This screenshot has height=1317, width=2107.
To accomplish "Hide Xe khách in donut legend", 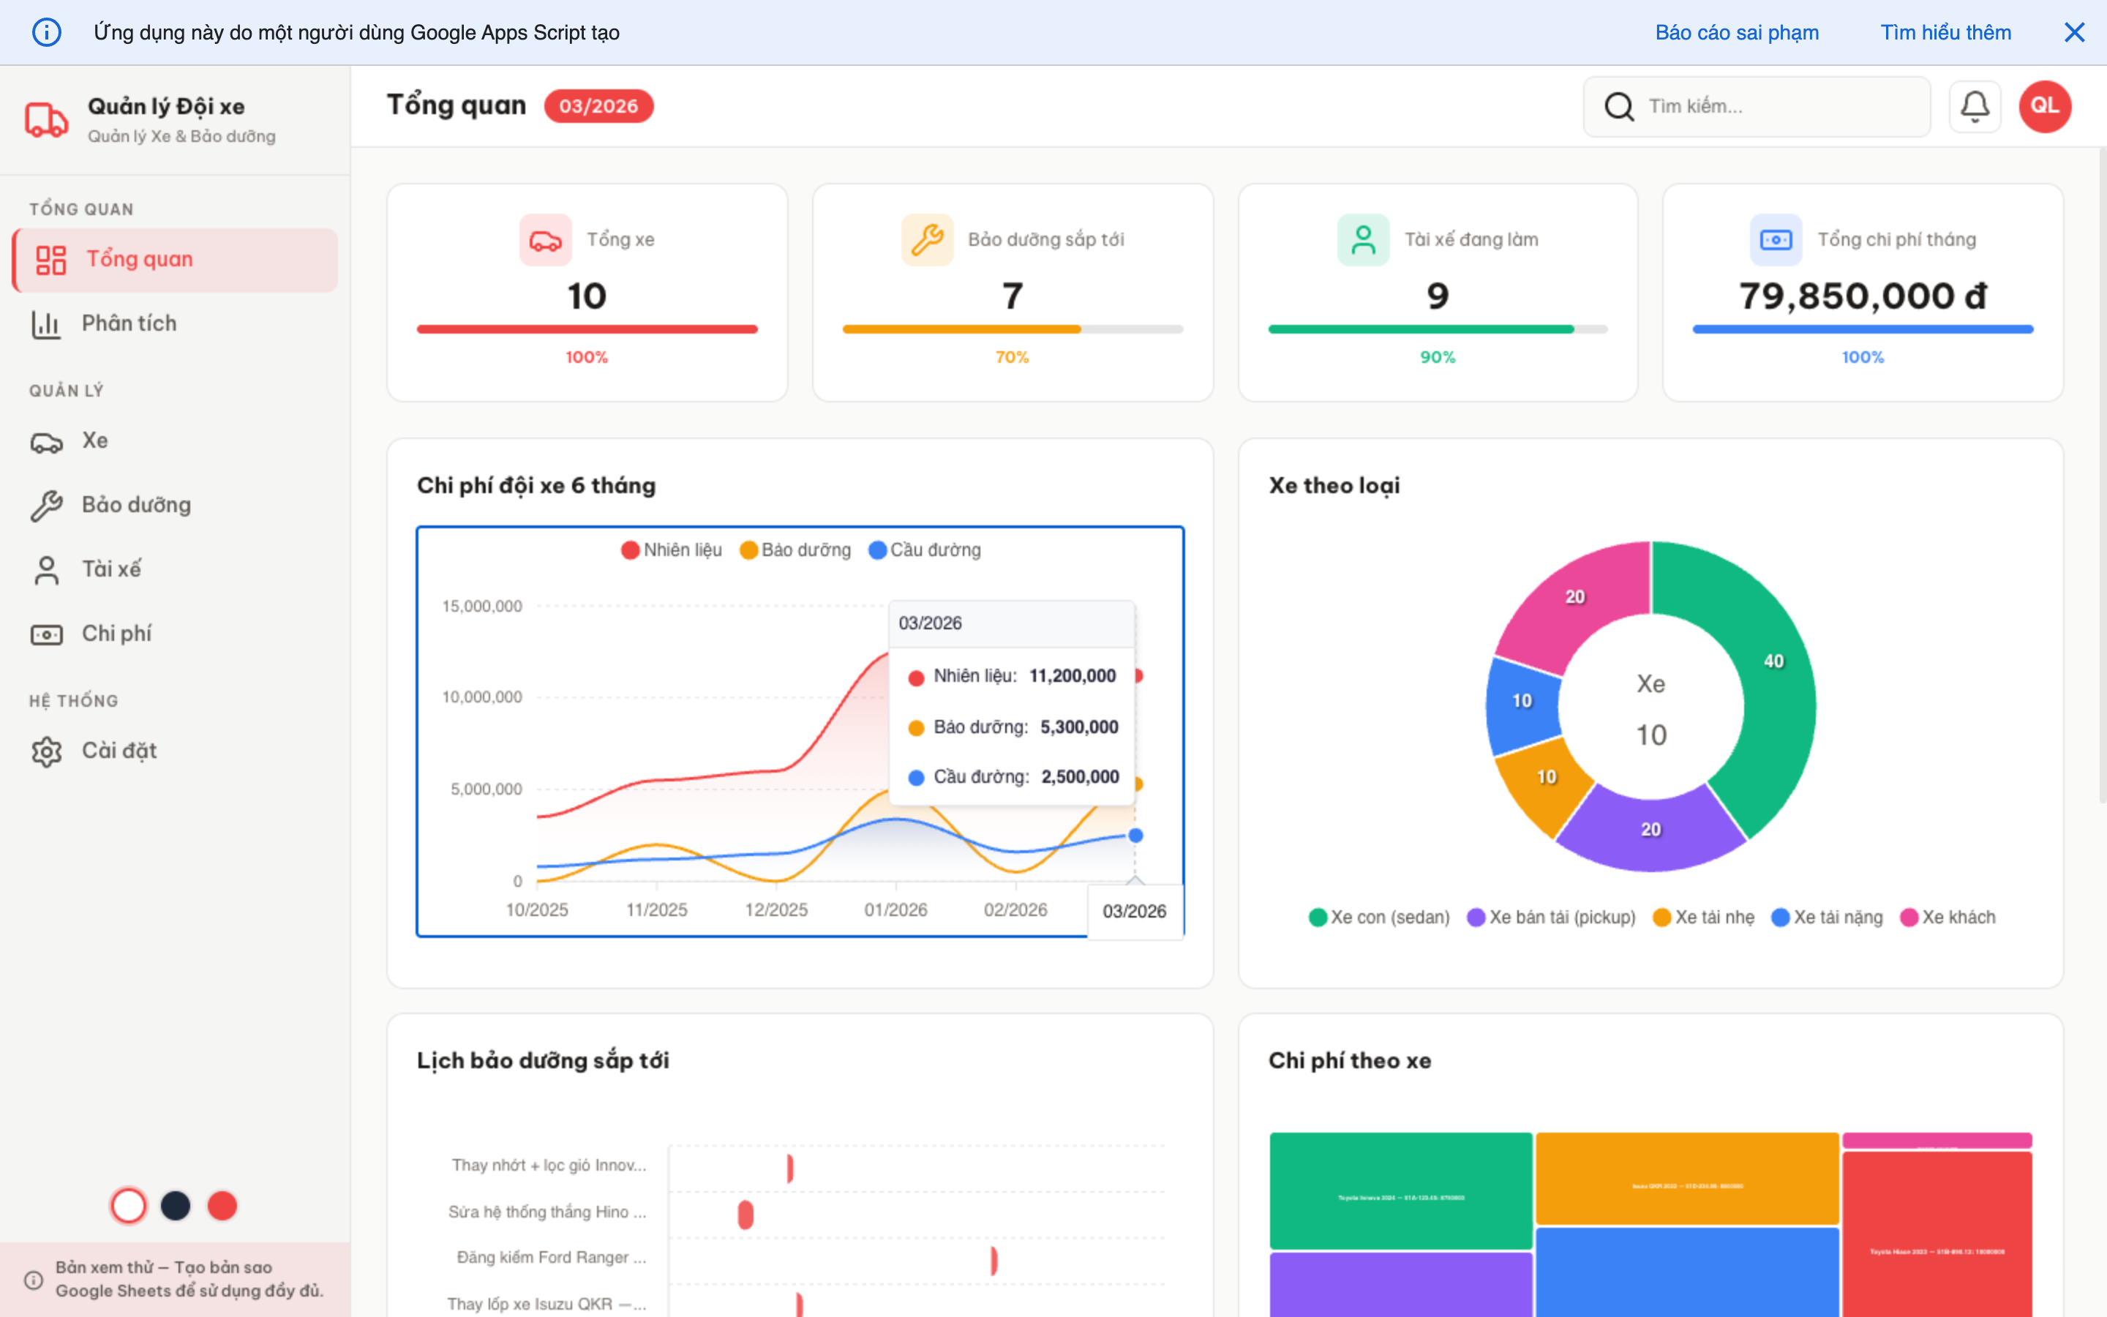I will pos(1948,918).
